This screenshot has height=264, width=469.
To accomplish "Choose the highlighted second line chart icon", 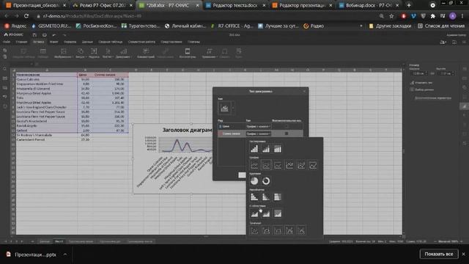I will point(265,165).
